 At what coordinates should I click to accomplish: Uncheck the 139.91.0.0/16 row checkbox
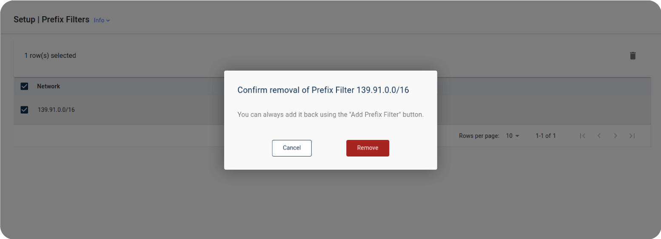[24, 110]
